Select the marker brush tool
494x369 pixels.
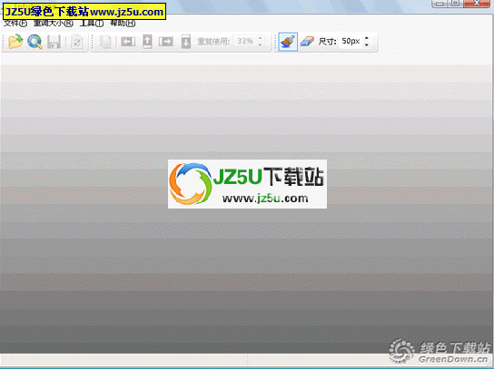coord(288,42)
